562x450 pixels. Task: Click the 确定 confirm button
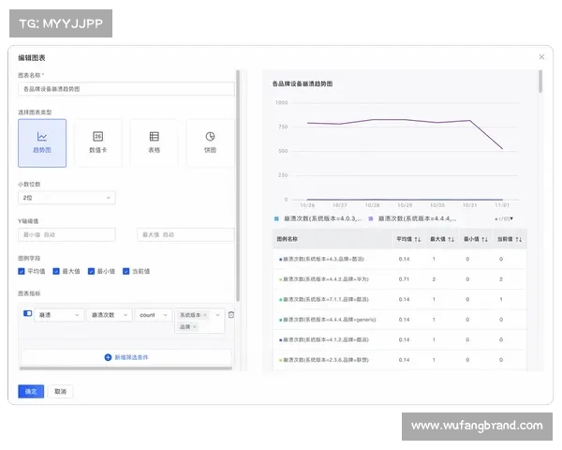tap(31, 391)
